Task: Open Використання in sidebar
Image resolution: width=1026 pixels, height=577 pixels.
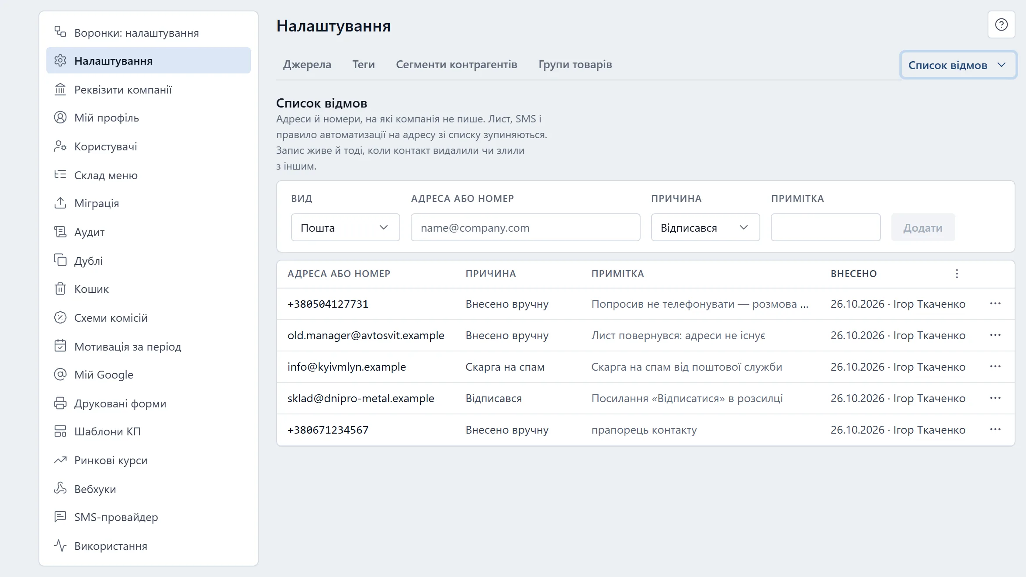Action: point(149,546)
